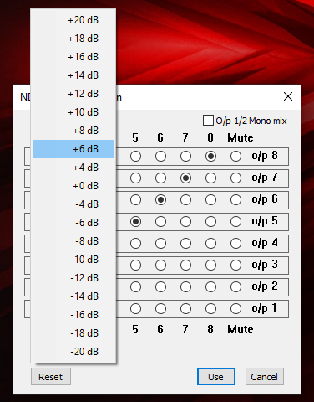Click the Reset button
314x402 pixels.
point(51,377)
